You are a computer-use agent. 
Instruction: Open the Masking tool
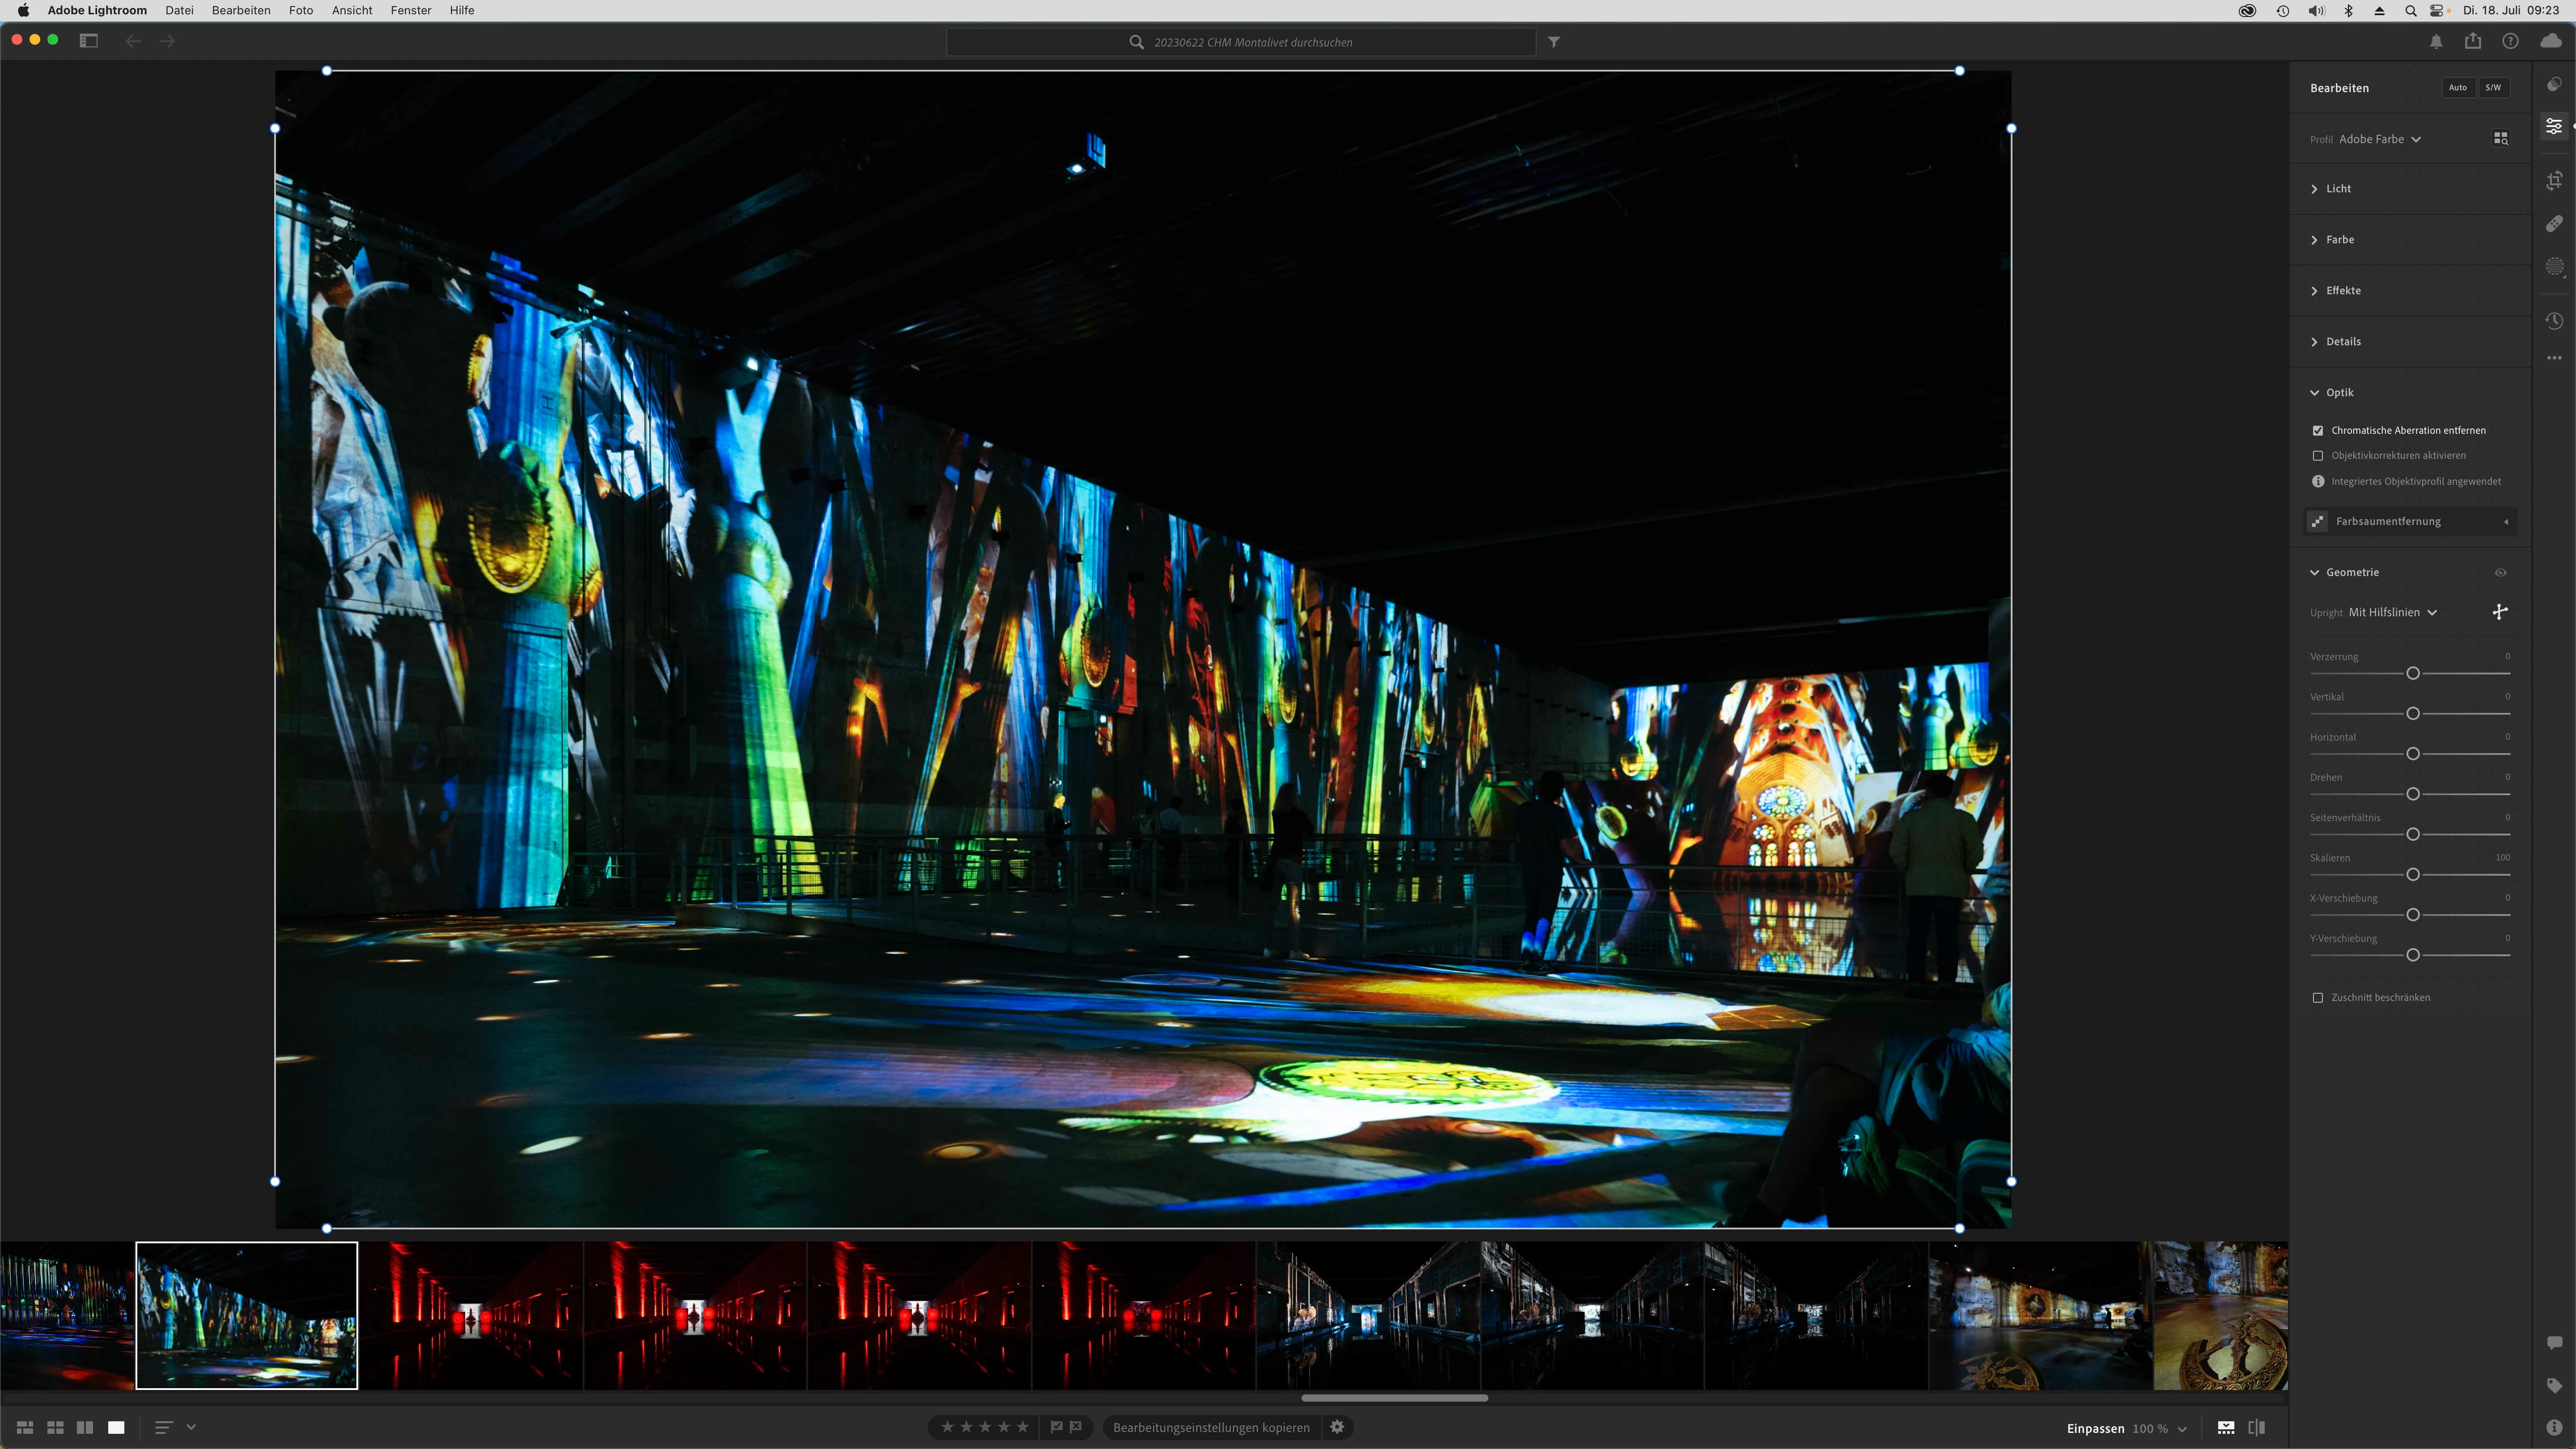click(x=2554, y=267)
